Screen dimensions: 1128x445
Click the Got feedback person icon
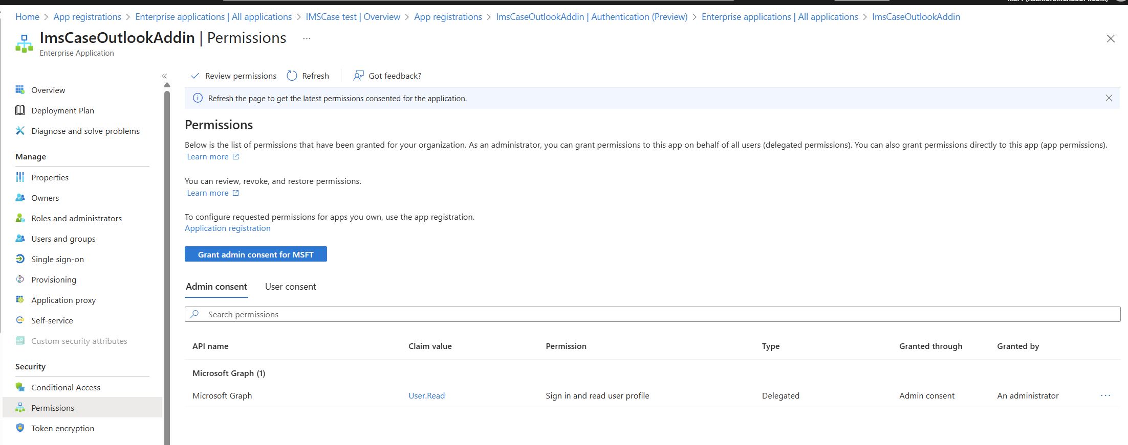click(358, 76)
